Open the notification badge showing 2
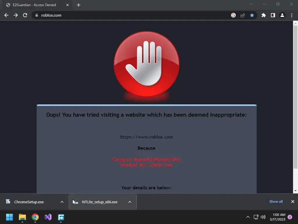Screen dimensions: 298x224 [x=290, y=217]
